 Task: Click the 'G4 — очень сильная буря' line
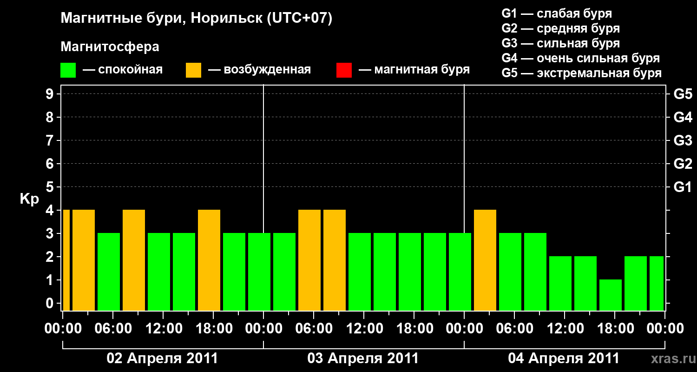point(581,58)
